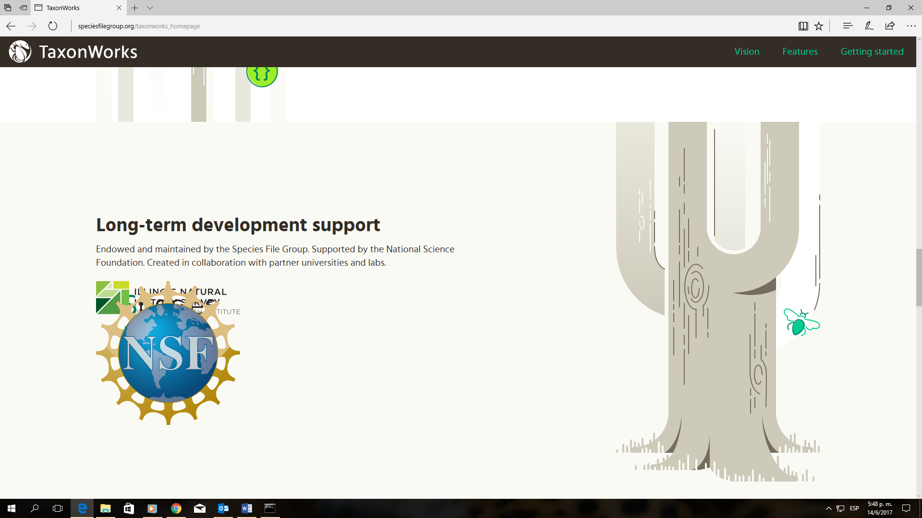Show hidden system tray icons
Viewport: 922px width, 518px height.
click(828, 508)
